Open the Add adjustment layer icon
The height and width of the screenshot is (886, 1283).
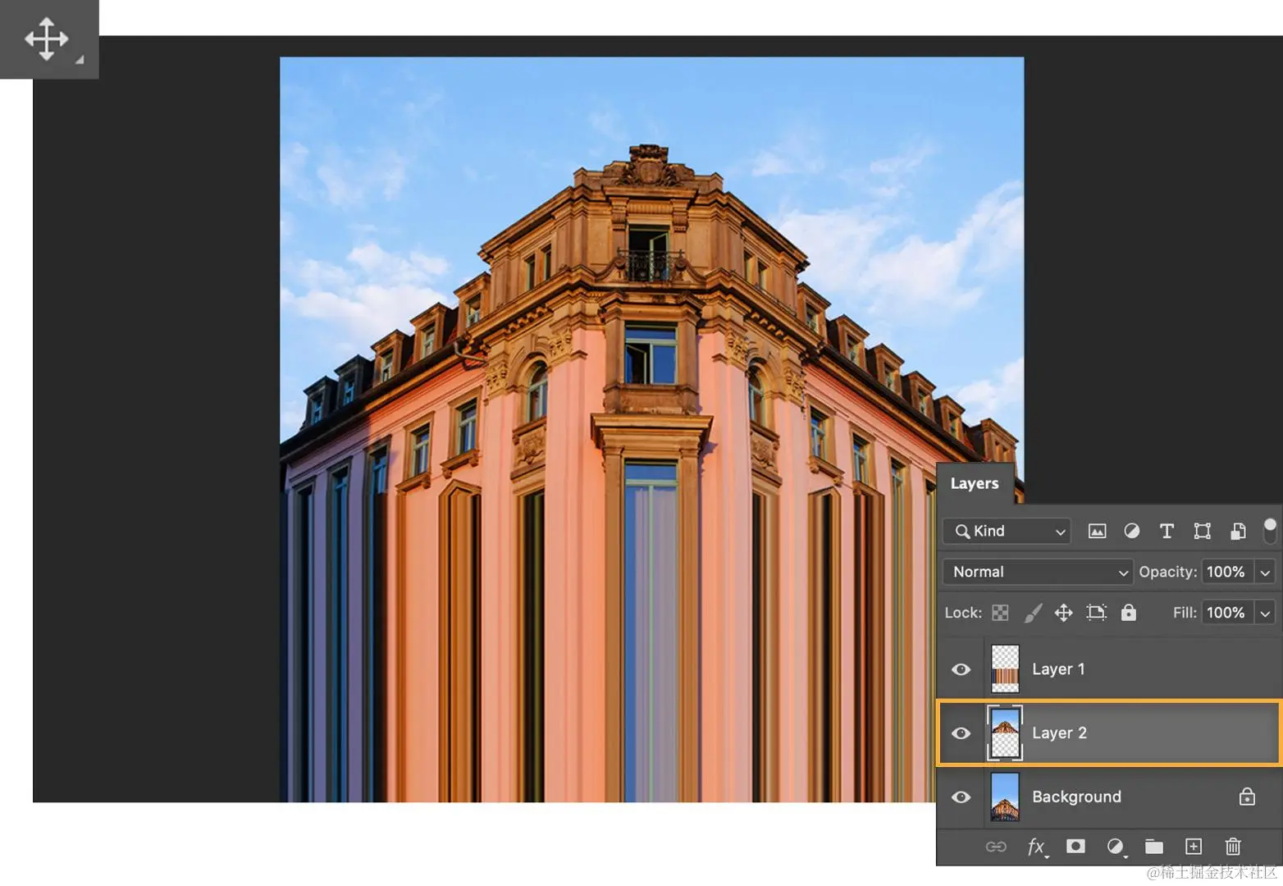[1116, 847]
